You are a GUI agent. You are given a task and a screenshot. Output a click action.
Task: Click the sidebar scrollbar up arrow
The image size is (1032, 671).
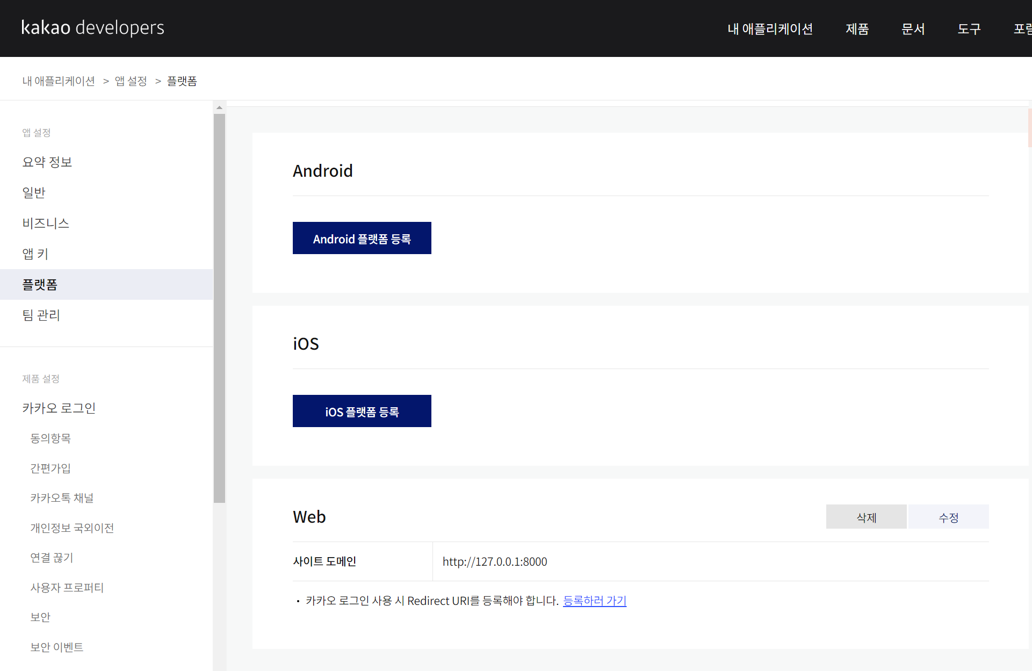219,107
